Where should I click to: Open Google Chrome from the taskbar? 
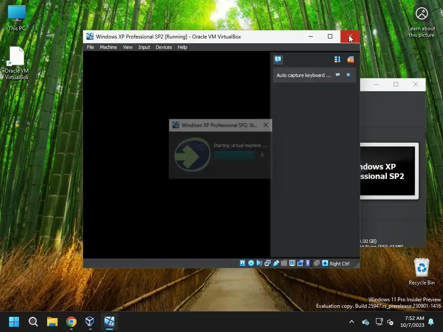pyautogui.click(x=71, y=322)
